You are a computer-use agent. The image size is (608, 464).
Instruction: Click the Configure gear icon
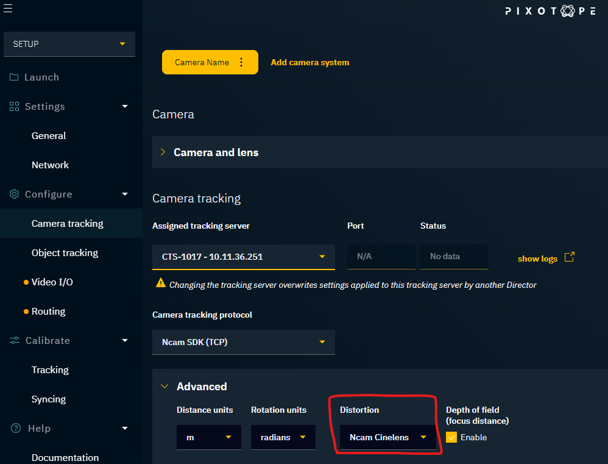(x=15, y=195)
